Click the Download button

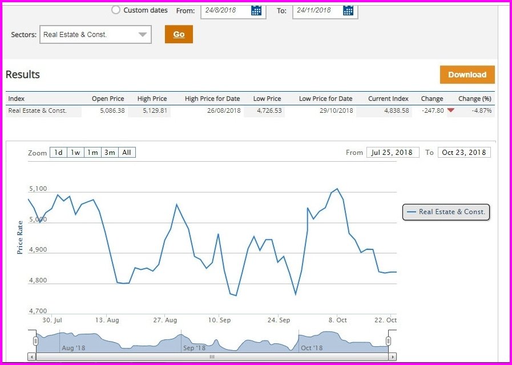click(467, 75)
